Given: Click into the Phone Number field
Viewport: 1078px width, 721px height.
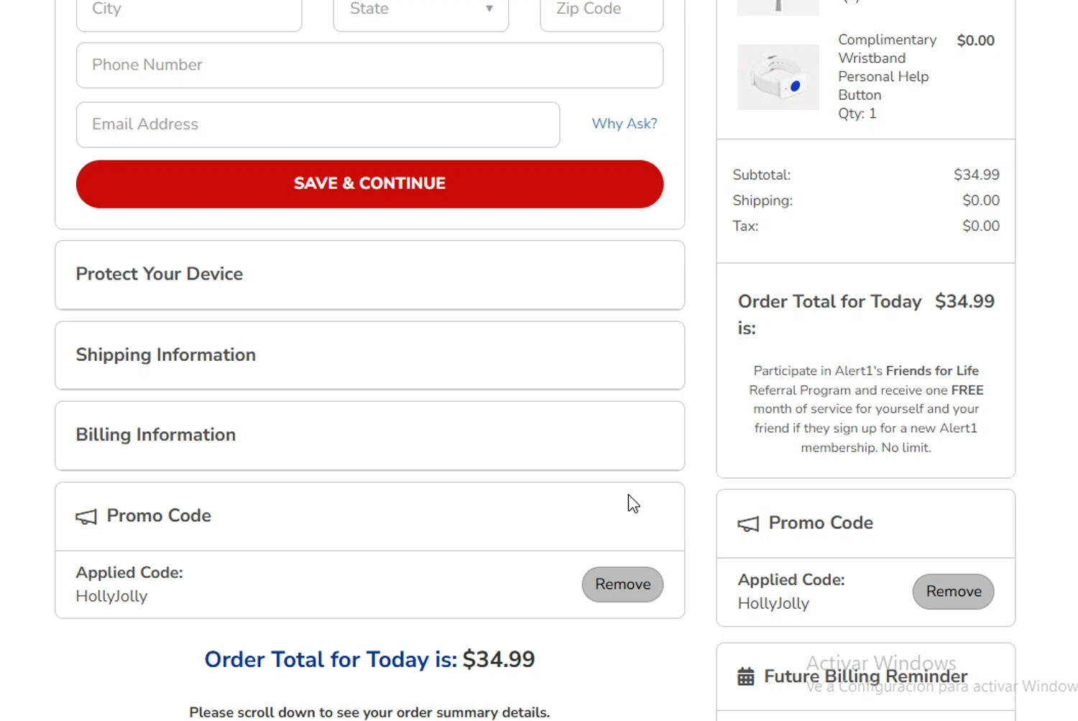Looking at the screenshot, I should [x=369, y=65].
